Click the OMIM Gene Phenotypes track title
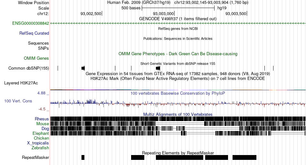 coord(178,54)
